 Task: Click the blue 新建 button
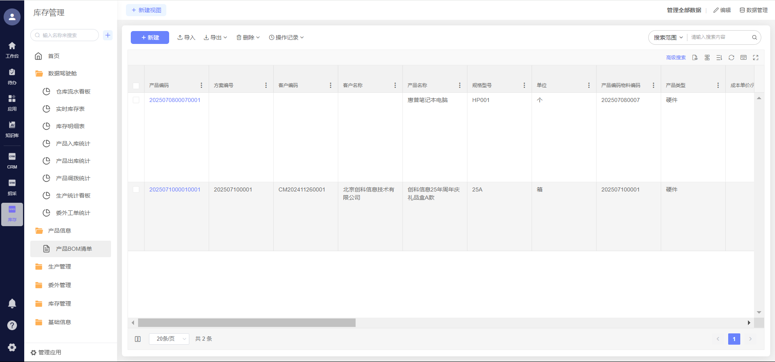click(150, 37)
